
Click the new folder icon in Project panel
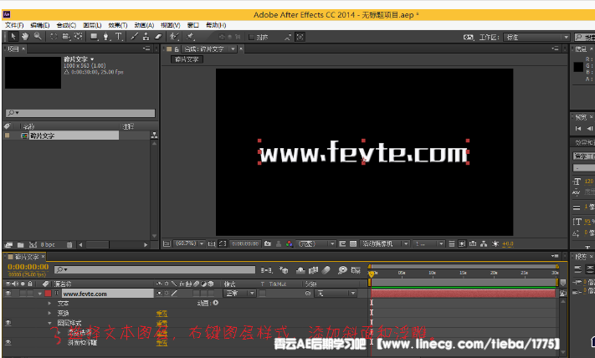coord(20,244)
